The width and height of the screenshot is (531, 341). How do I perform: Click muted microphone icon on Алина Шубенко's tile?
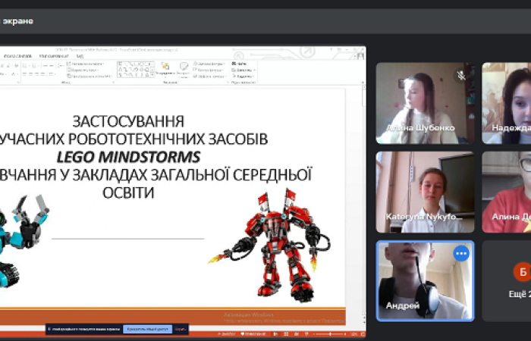tap(461, 75)
